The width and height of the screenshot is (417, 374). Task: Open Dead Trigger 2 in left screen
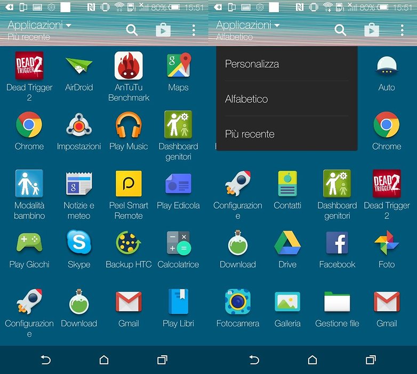(29, 66)
